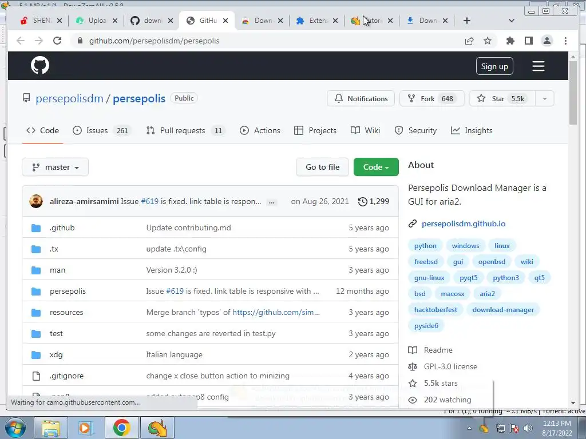Open the resources folder

coord(66,313)
